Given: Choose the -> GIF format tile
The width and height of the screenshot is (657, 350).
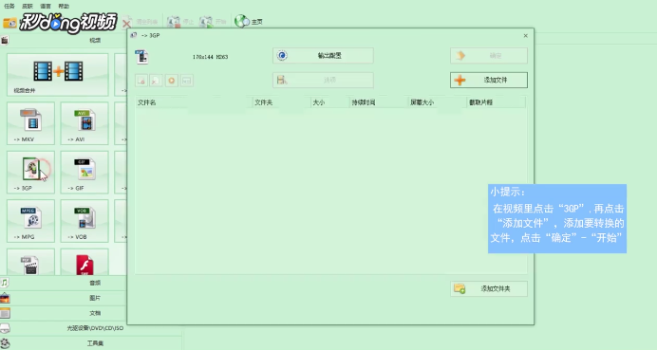Looking at the screenshot, I should pos(84,172).
